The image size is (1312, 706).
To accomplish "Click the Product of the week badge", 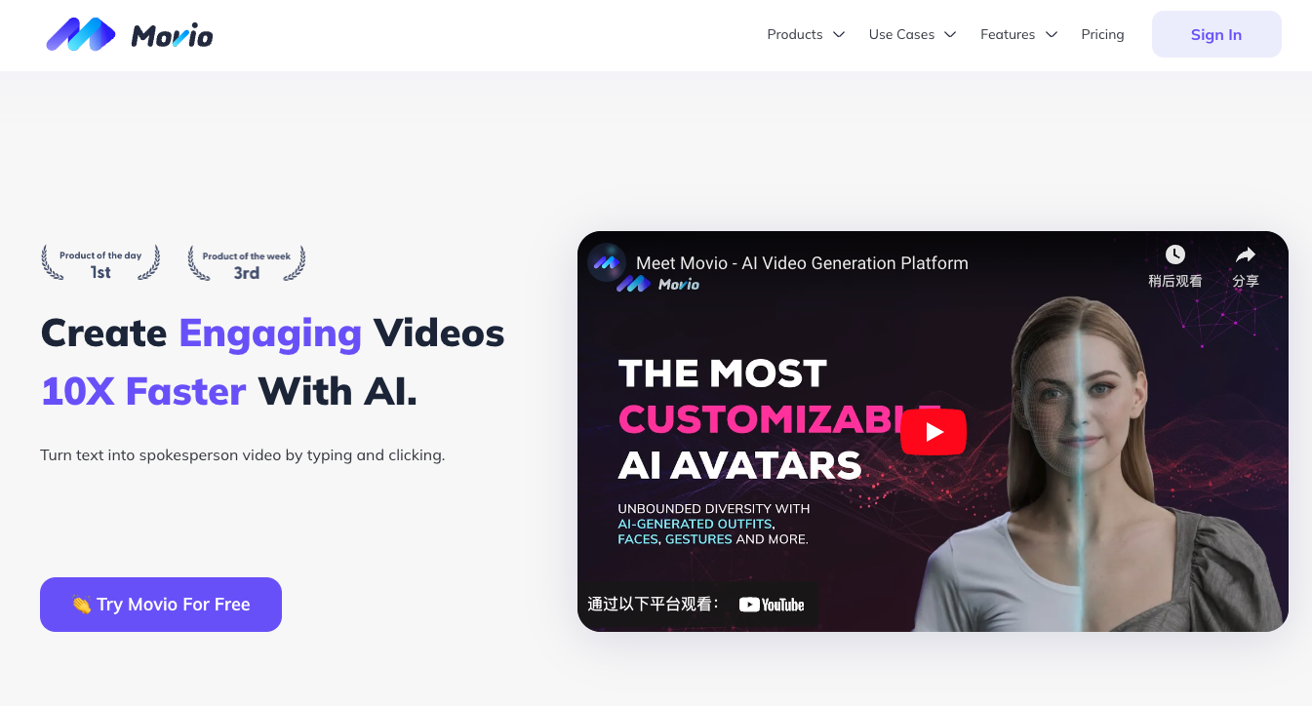I will (x=247, y=263).
